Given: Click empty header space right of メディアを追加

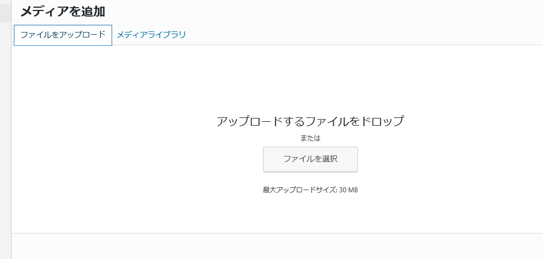Looking at the screenshot, I should [322, 12].
